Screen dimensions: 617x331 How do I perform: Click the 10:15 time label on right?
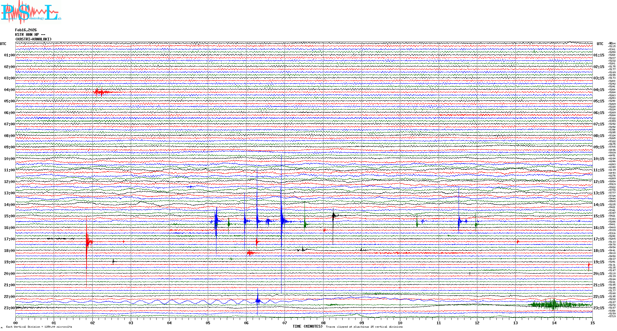pyautogui.click(x=599, y=159)
